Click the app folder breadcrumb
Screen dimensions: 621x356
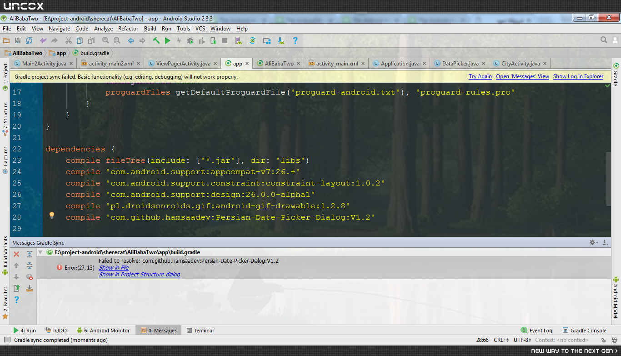(57, 53)
